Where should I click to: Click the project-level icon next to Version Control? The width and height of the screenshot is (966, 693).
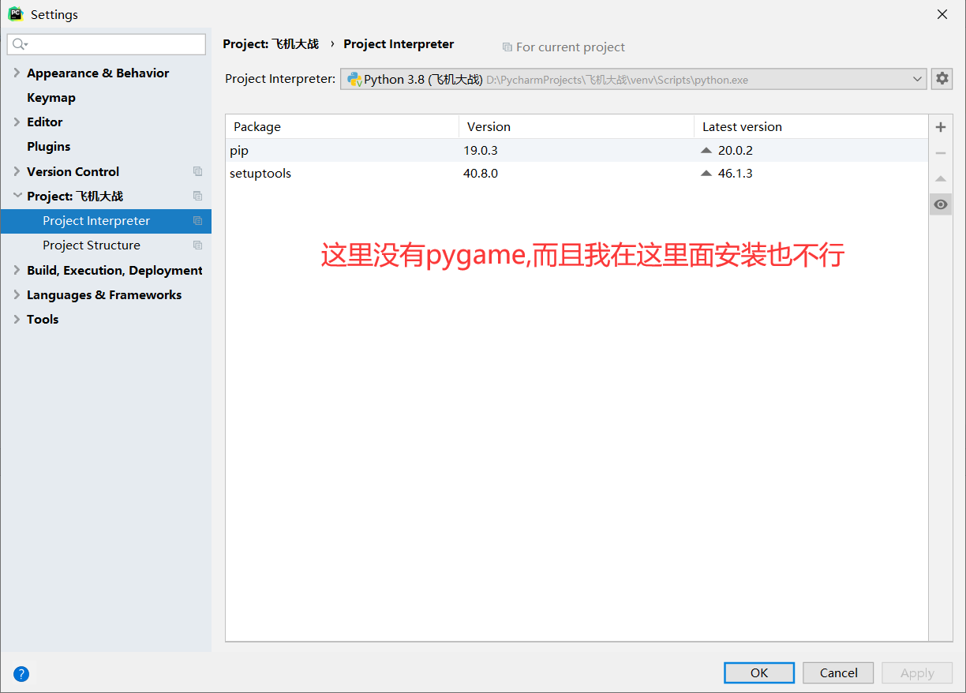(x=197, y=171)
